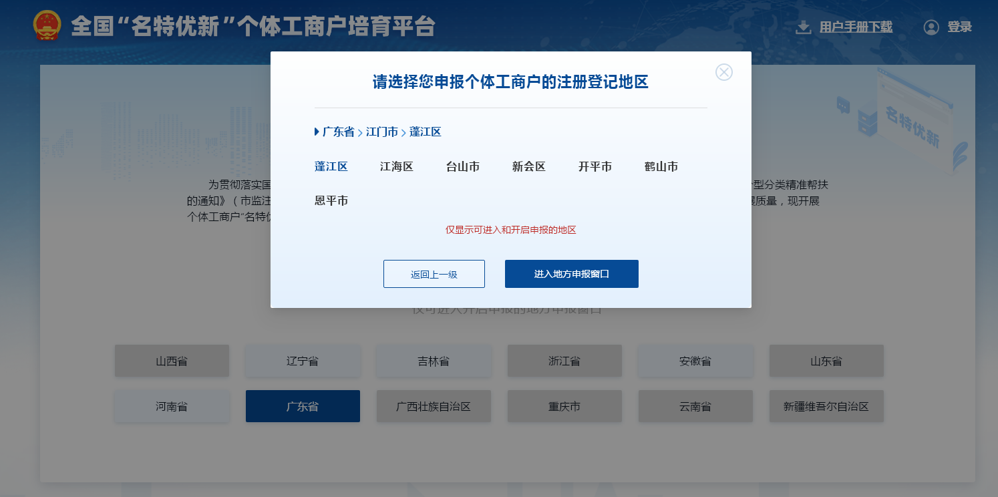Image resolution: width=998 pixels, height=497 pixels.
Task: Close the region selection dialog
Action: [x=724, y=72]
